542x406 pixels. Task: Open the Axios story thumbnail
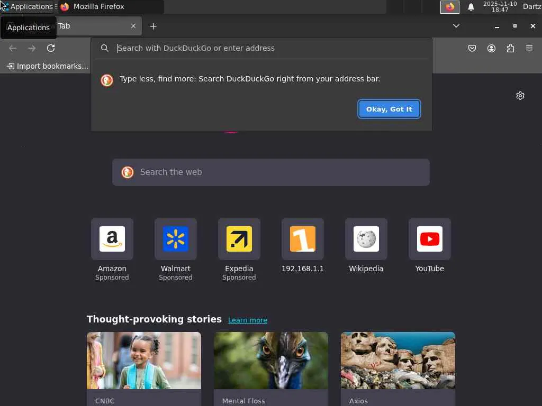point(398,361)
